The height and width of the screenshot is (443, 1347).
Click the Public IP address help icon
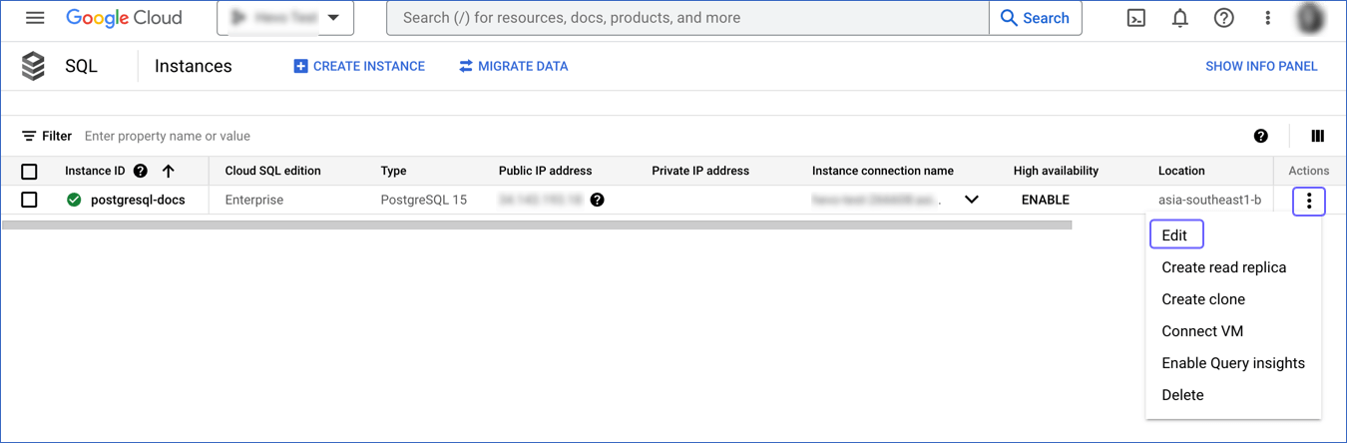pos(597,200)
